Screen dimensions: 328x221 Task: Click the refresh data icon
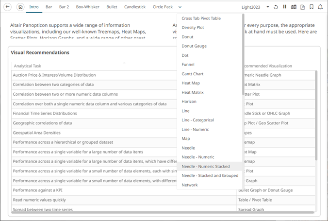click(x=276, y=7)
